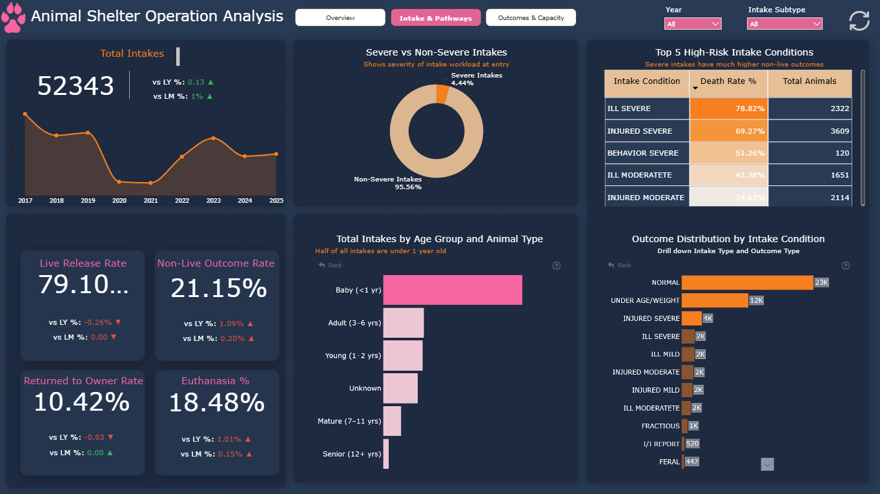Click the red up arrow beside Euthanasia vs LM 0.15%
Viewport: 880px width, 494px height.
(x=248, y=454)
